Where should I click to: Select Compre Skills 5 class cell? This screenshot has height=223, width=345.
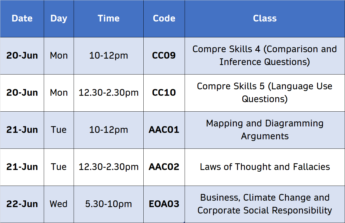tap(265, 93)
